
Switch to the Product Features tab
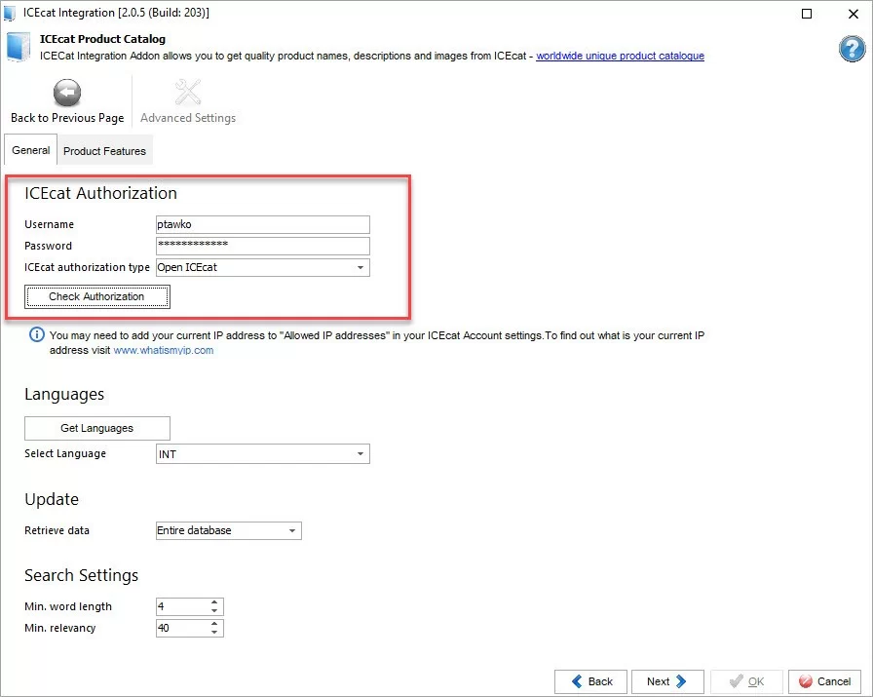tap(104, 150)
